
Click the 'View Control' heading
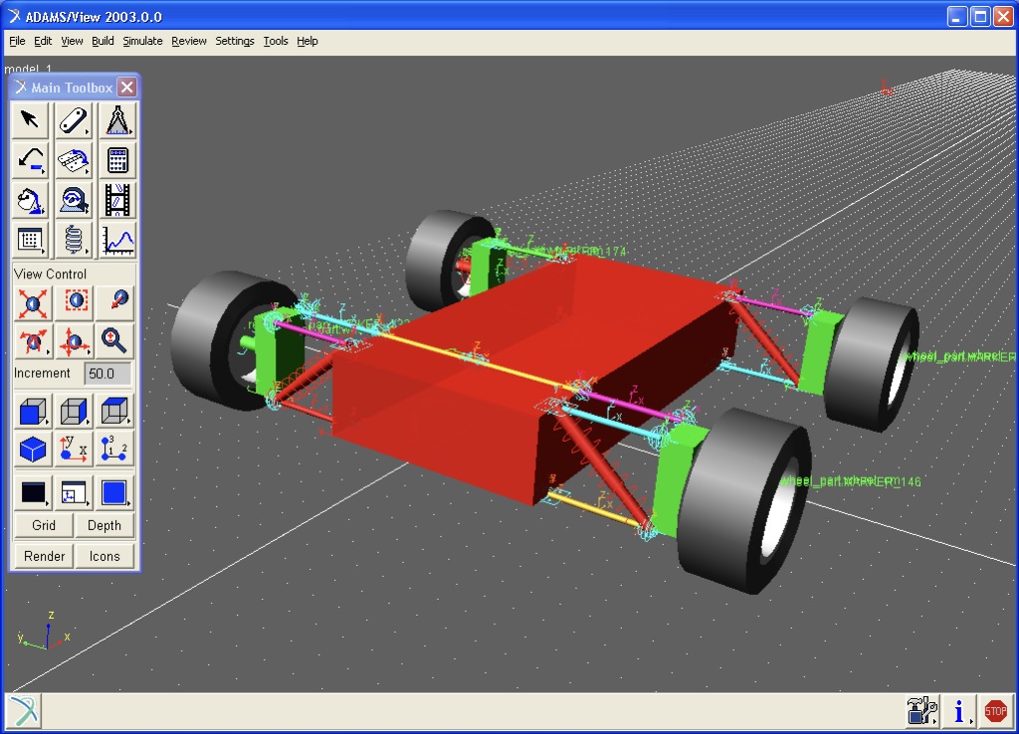(x=50, y=275)
